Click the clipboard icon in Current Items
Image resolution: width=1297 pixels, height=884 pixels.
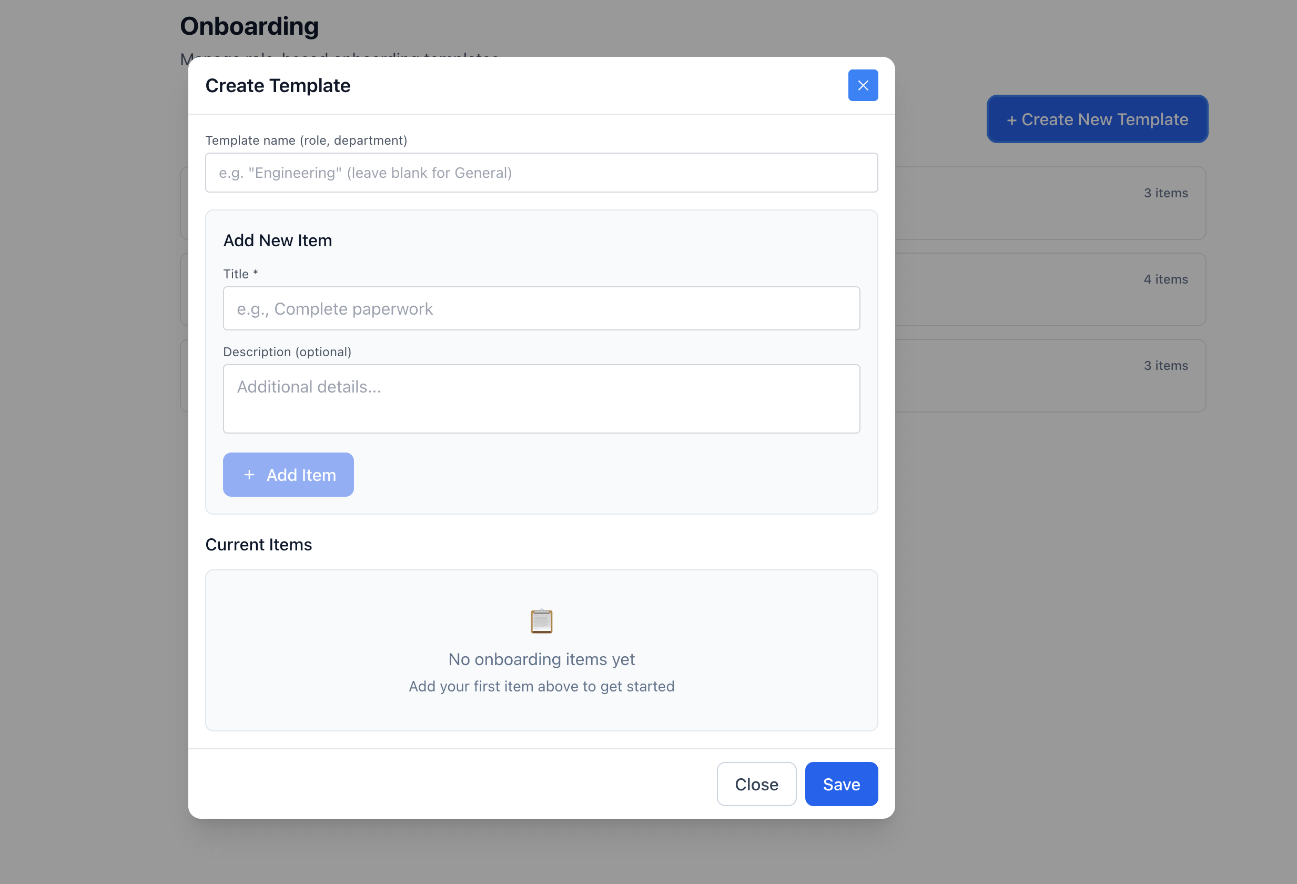541,621
